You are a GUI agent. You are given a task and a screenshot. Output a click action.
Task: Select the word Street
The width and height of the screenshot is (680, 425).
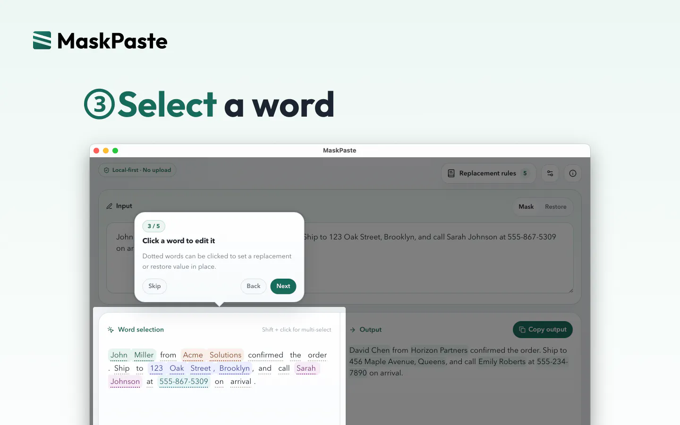tap(200, 368)
